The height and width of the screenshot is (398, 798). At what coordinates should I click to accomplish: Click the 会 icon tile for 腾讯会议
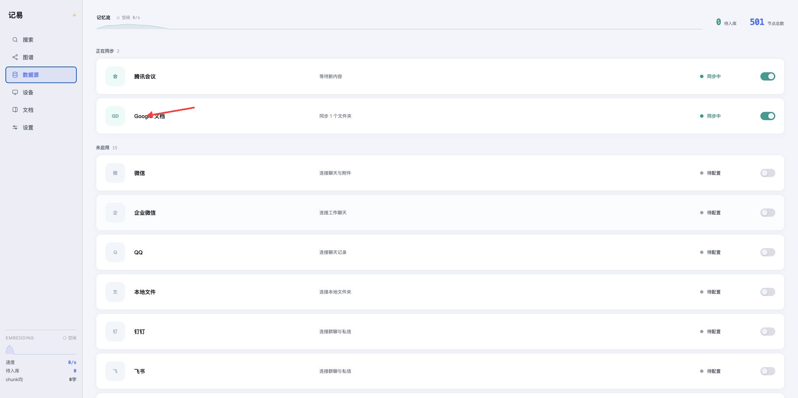(115, 76)
